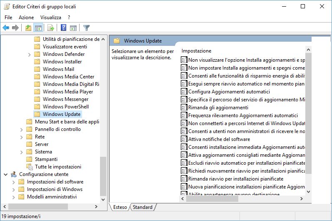Select the Esteso tab
The height and width of the screenshot is (221, 332).
point(120,207)
